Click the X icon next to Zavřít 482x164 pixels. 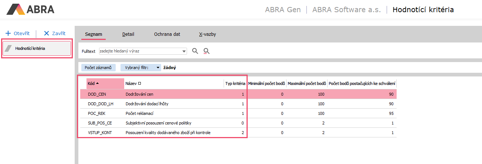click(47, 33)
